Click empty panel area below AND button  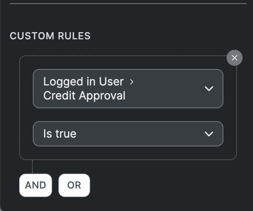[36, 204]
